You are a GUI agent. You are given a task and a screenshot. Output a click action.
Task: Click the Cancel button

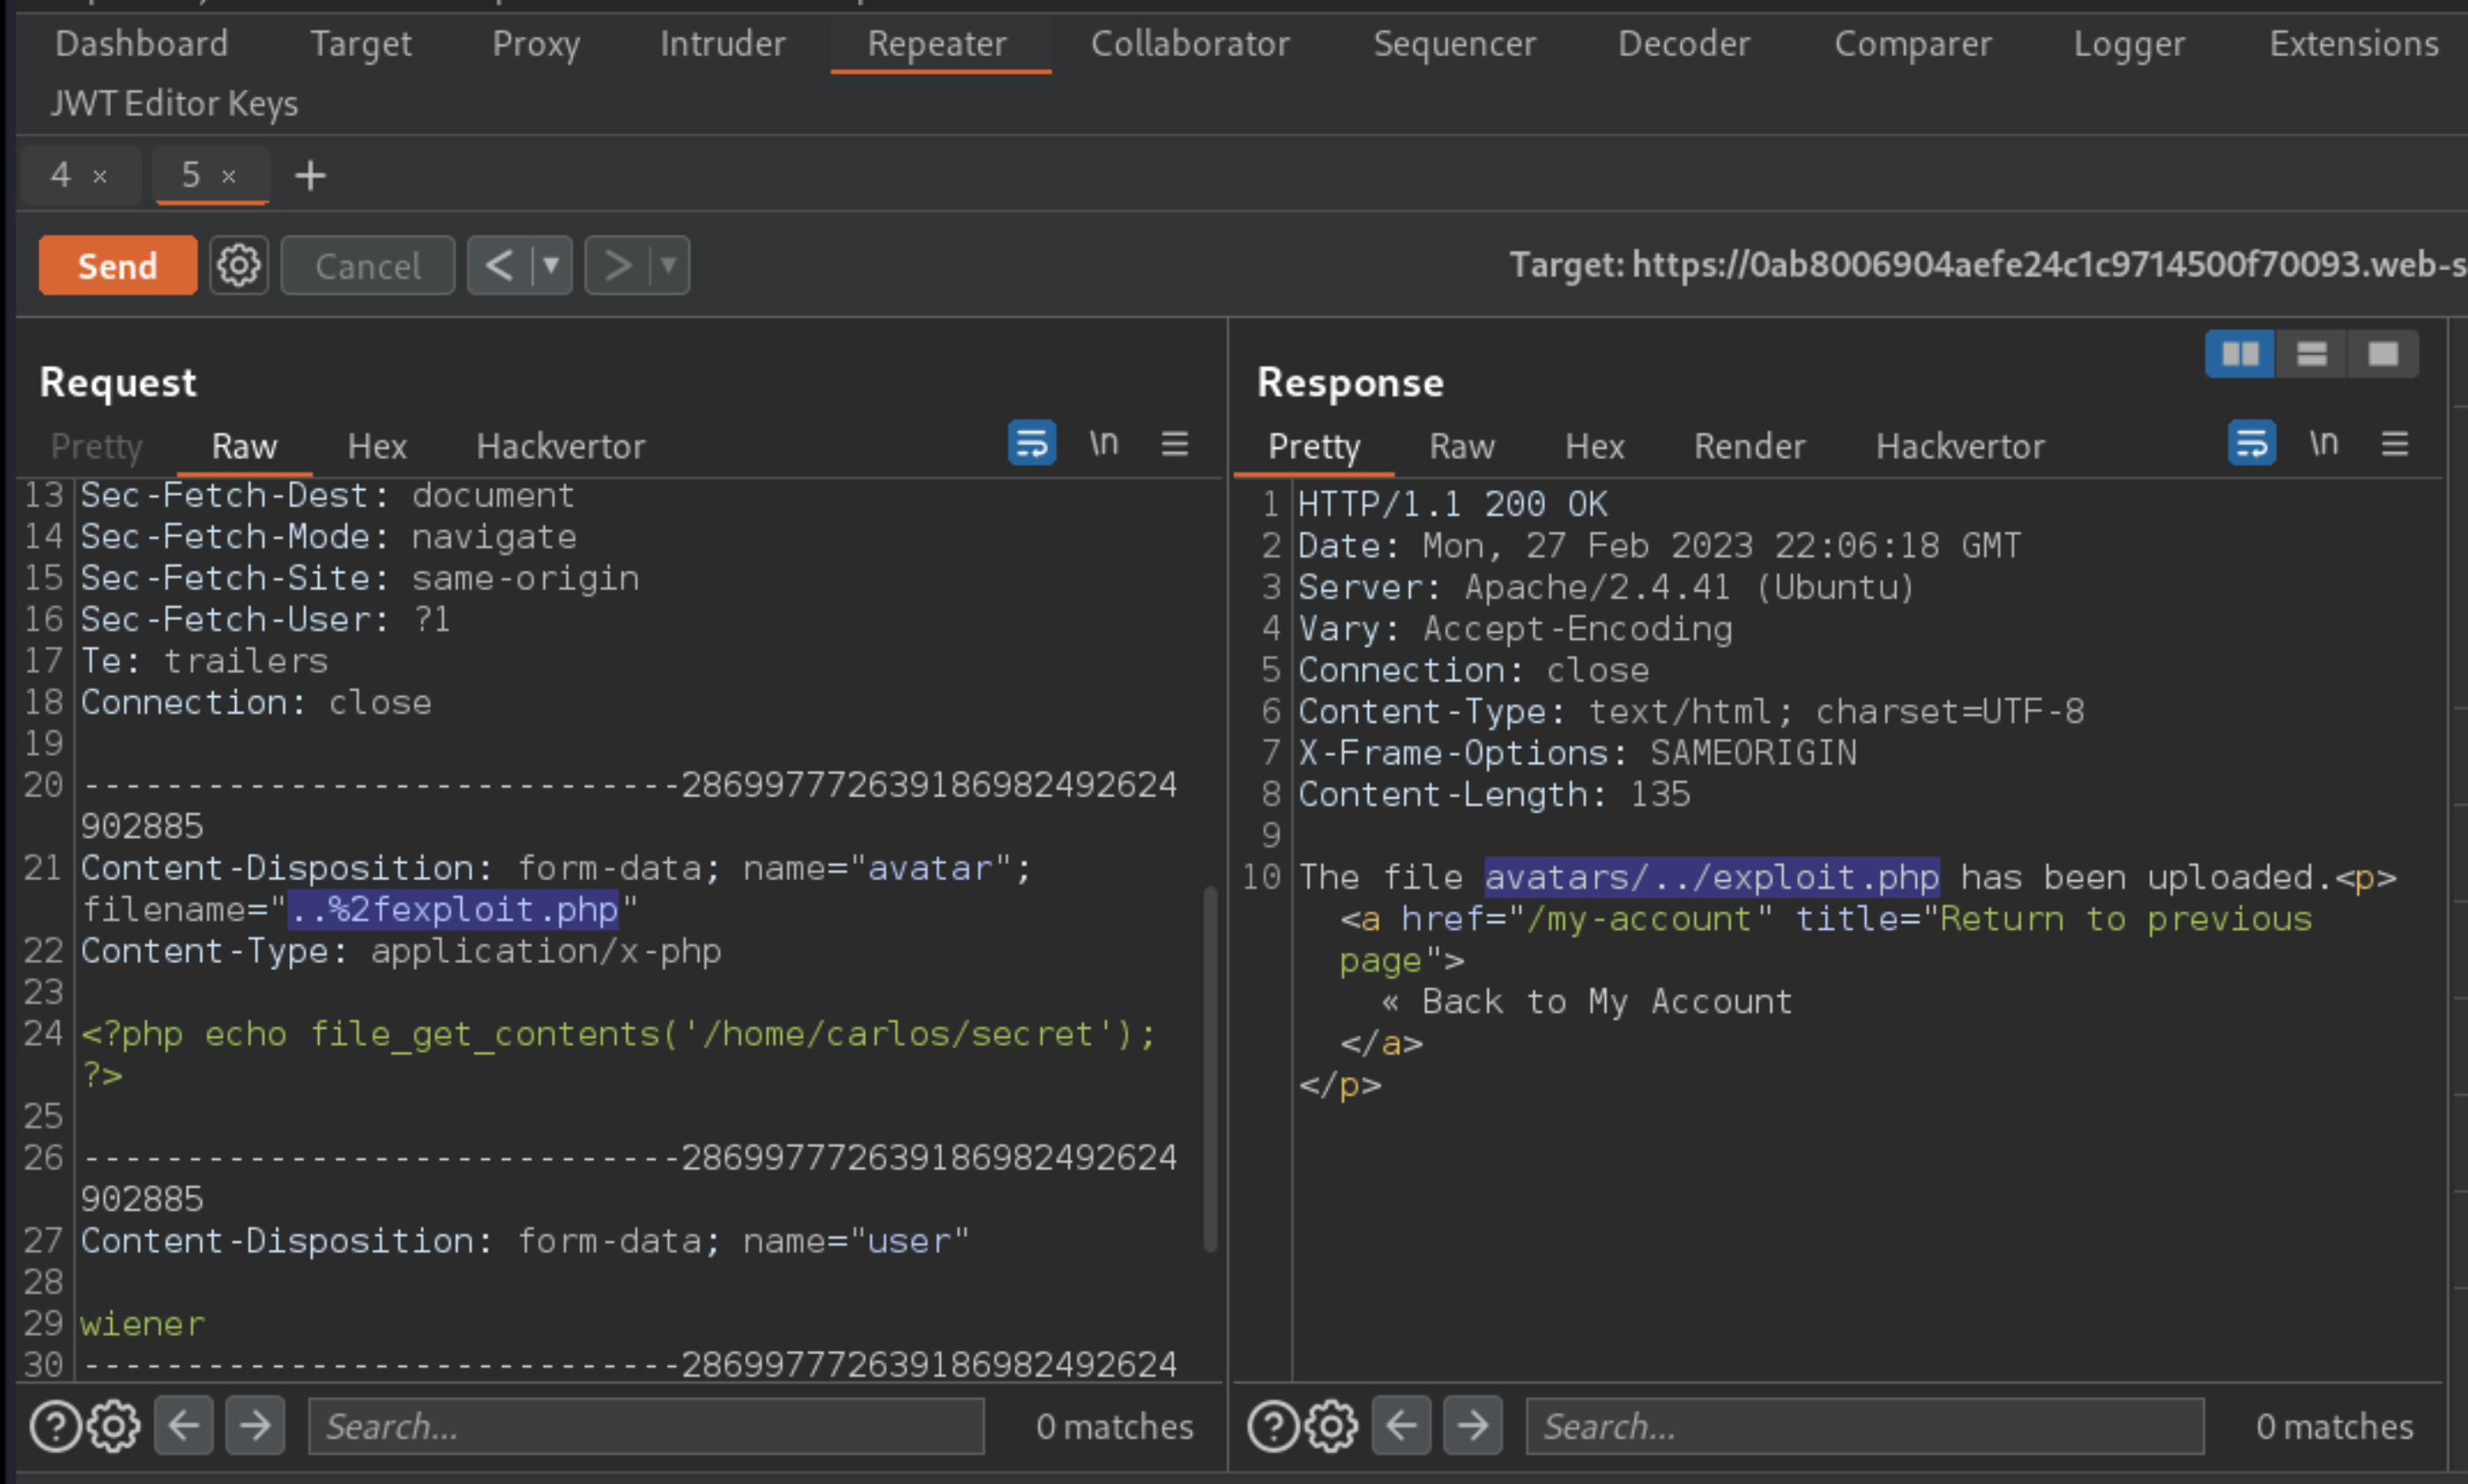(x=368, y=266)
